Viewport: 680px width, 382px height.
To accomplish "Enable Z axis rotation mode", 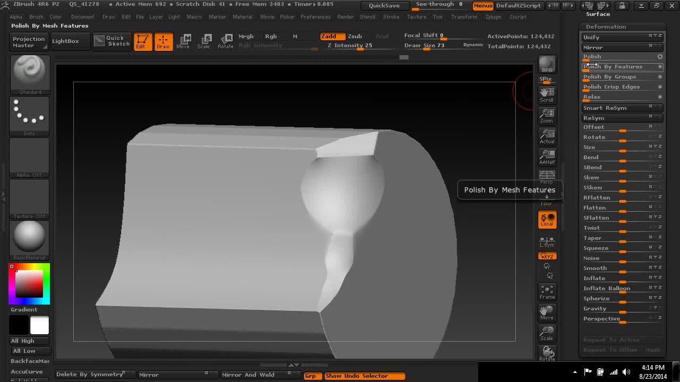I will (550, 276).
